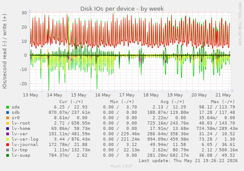244x171 pixels.
Task: Click lv-swap max value 36.08 / 49.52
Action: pyautogui.click(x=217, y=155)
